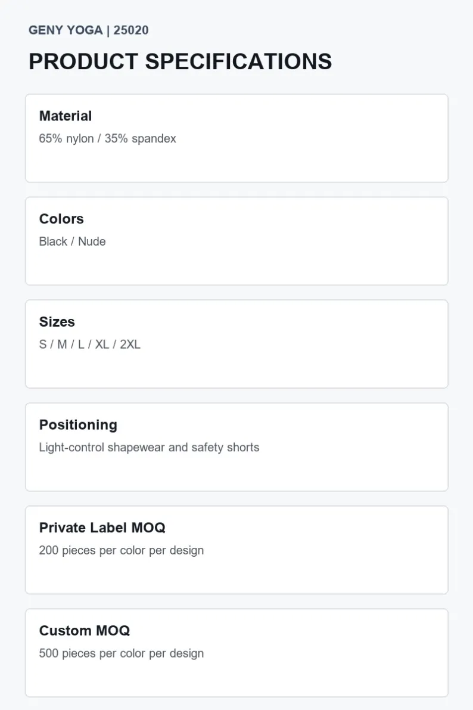
Task: Click the Colors card heading
Action: pos(61,219)
